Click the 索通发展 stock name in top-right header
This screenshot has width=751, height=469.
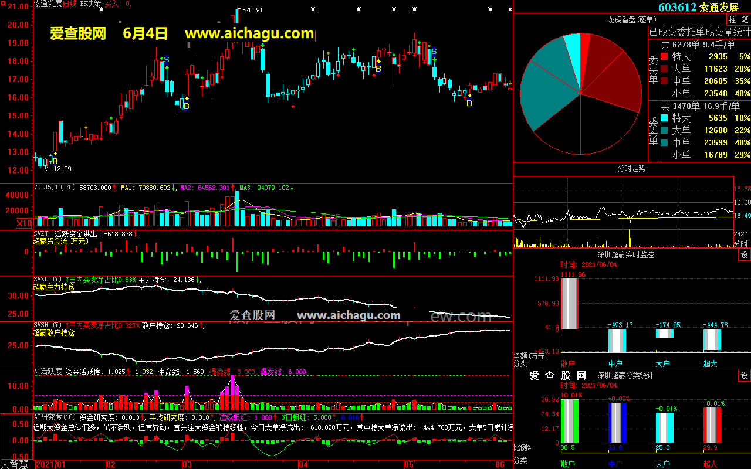[720, 7]
